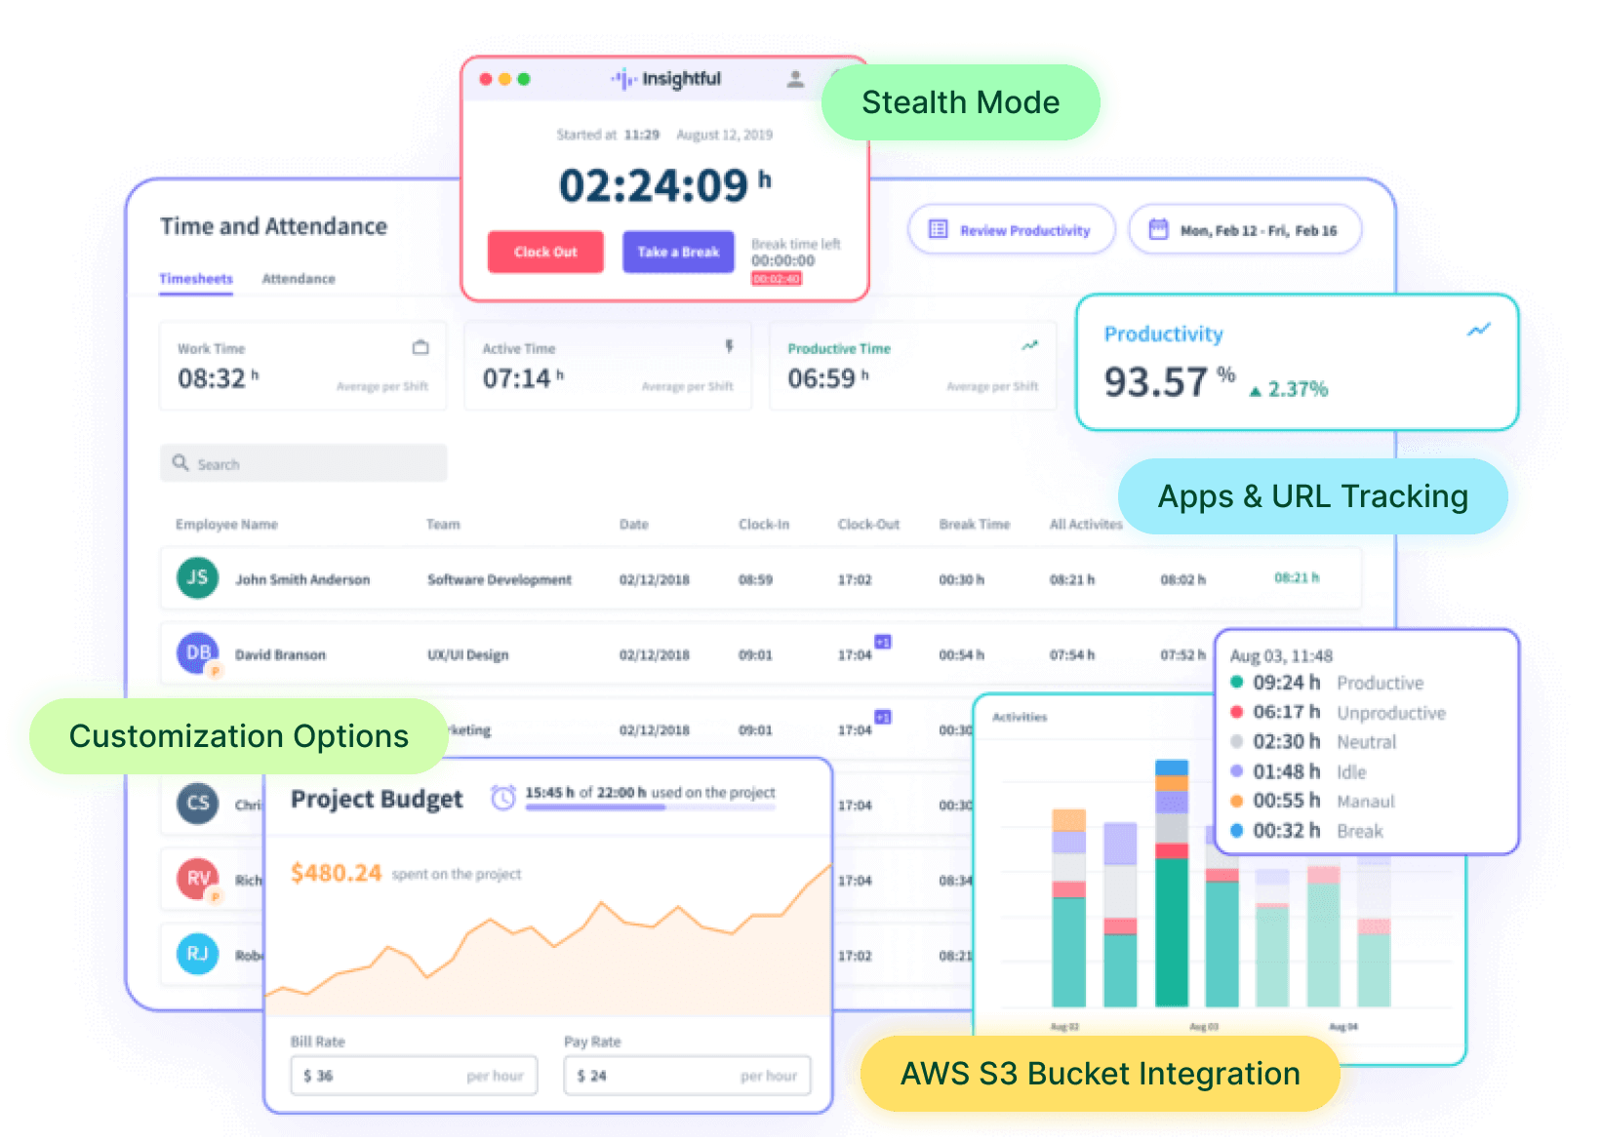
Task: Click the JS avatar of John Smith Anderson
Action: pyautogui.click(x=197, y=577)
